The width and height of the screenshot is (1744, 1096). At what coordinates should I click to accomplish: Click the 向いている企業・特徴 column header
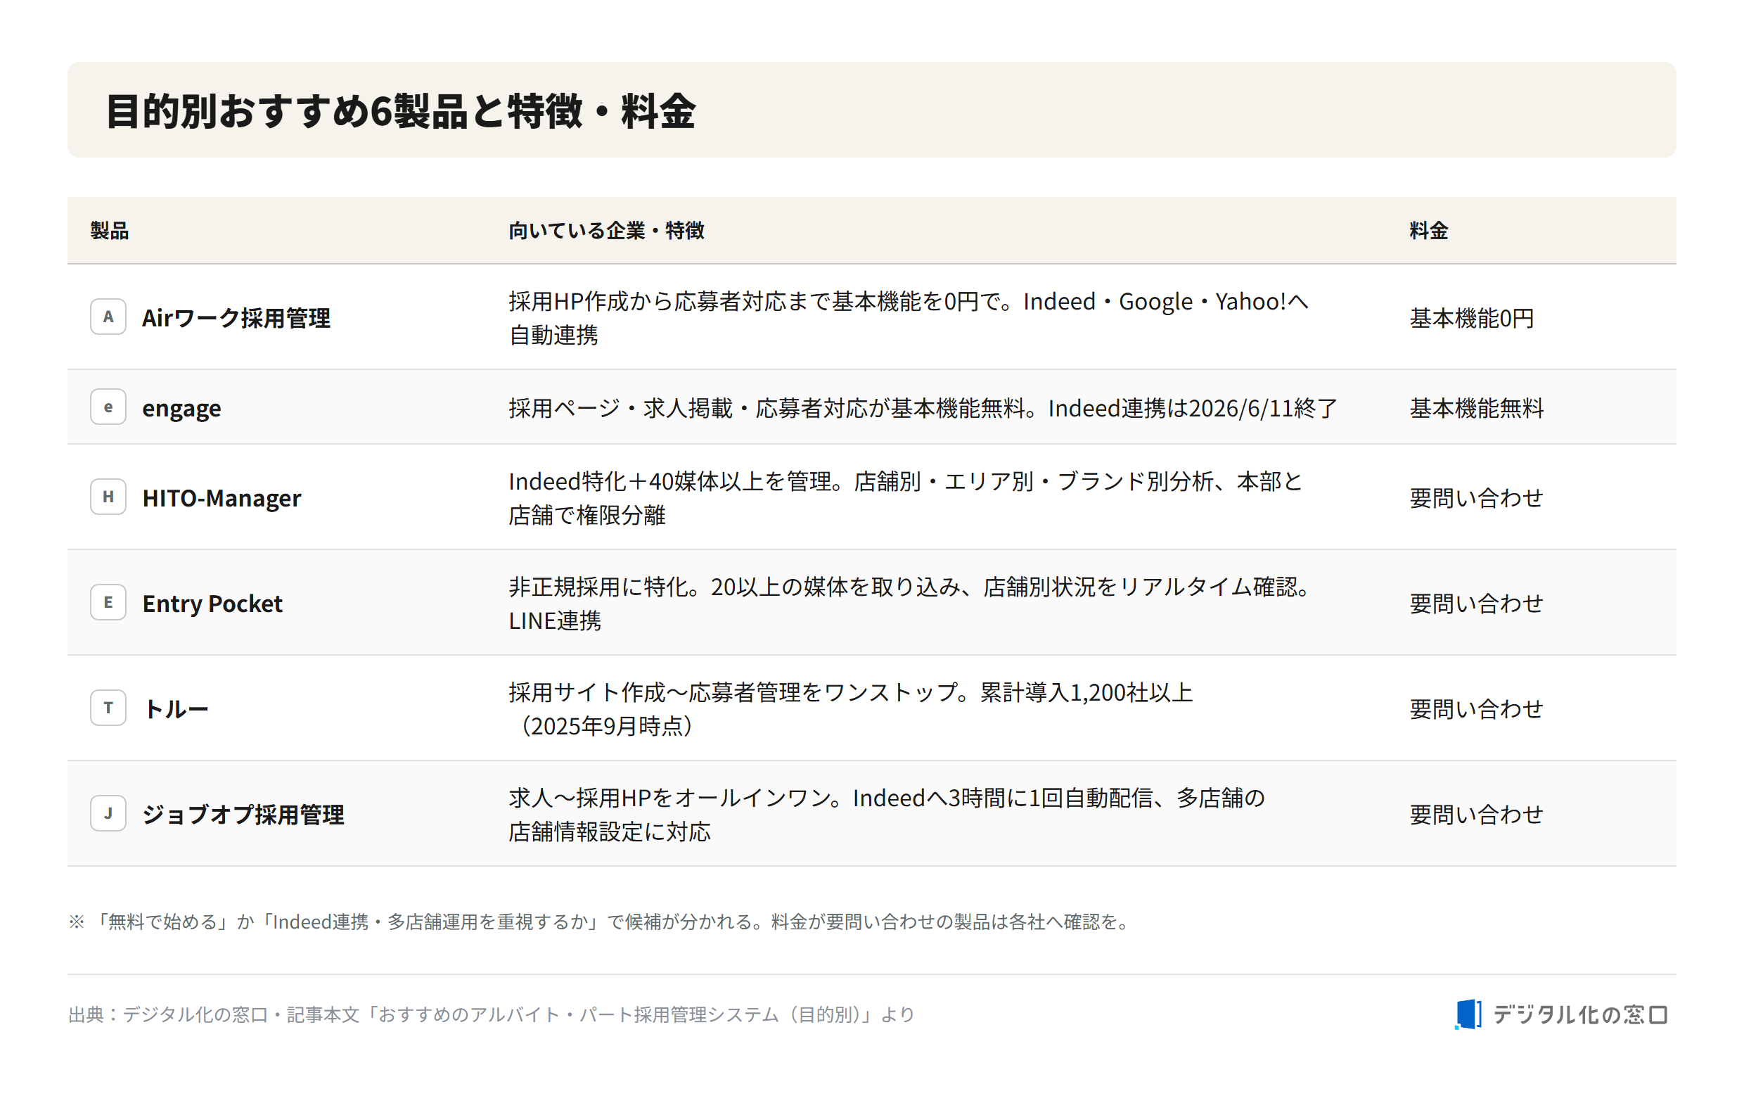coord(606,230)
